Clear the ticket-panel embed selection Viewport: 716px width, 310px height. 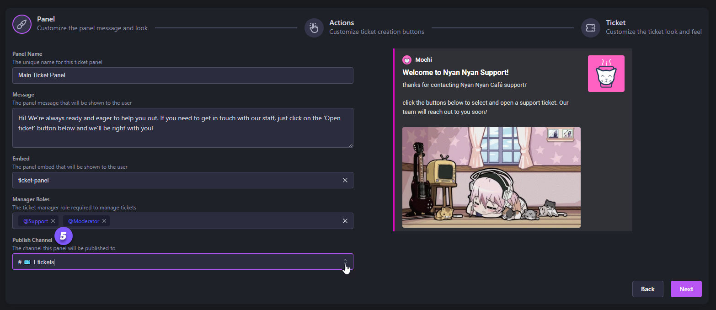(x=345, y=180)
